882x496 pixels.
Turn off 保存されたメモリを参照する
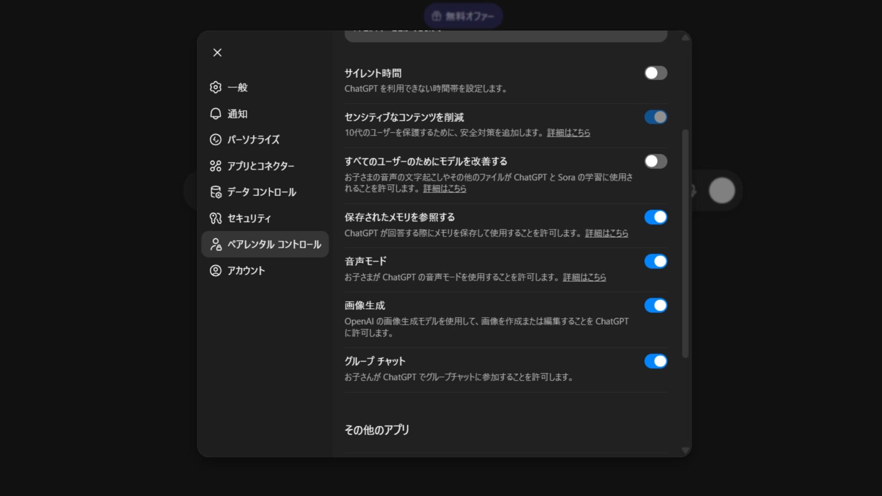pyautogui.click(x=656, y=217)
